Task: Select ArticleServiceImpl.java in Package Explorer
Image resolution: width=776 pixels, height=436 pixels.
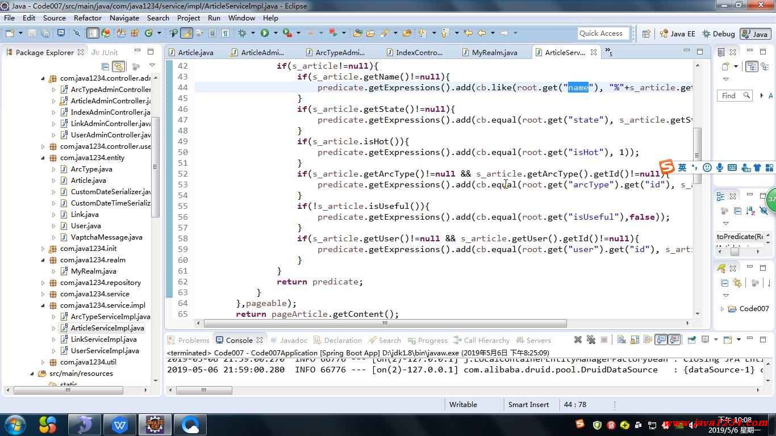Action: 107,328
